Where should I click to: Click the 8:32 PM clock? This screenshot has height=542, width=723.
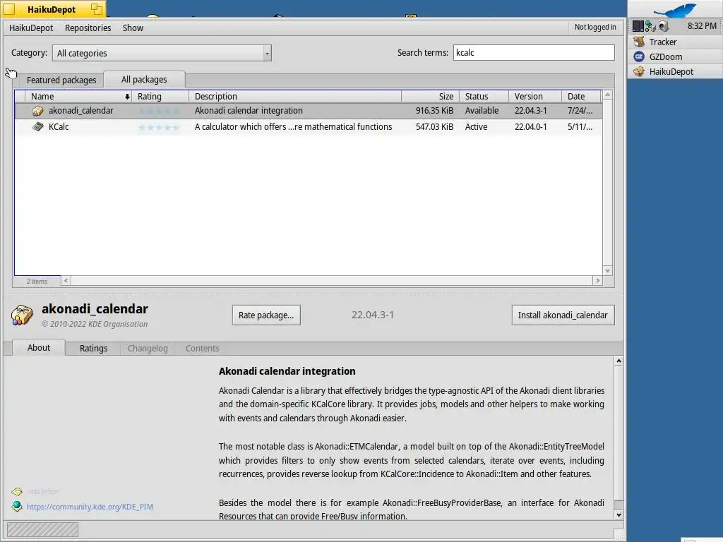pyautogui.click(x=702, y=26)
